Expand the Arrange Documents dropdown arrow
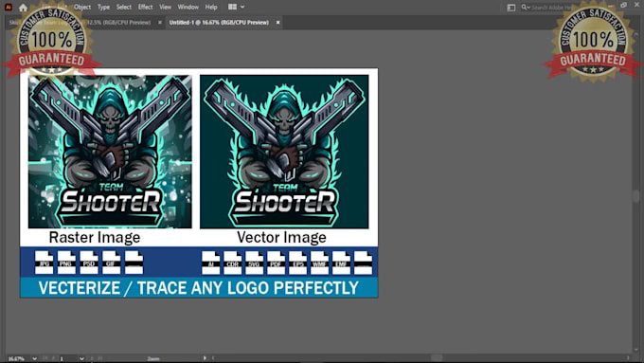Image resolution: width=644 pixels, height=363 pixels. pyautogui.click(x=242, y=7)
